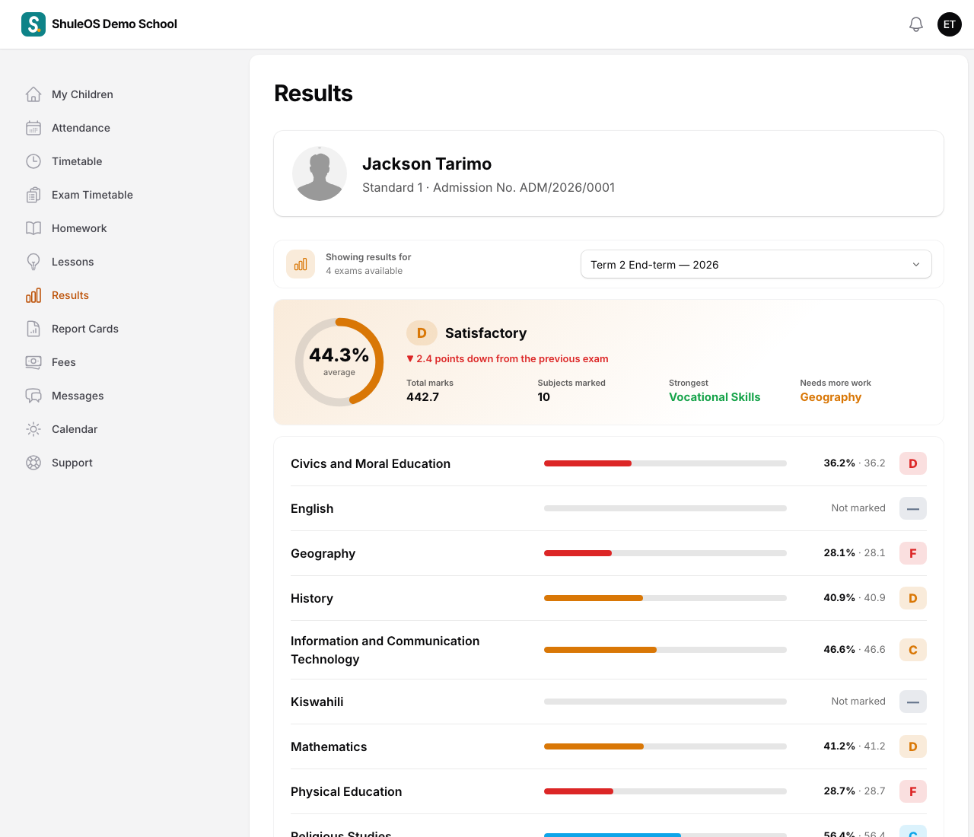Click the History progress bar
The width and height of the screenshot is (974, 837).
click(665, 598)
